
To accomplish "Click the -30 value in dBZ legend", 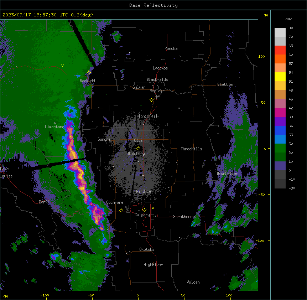I will point(292,188).
